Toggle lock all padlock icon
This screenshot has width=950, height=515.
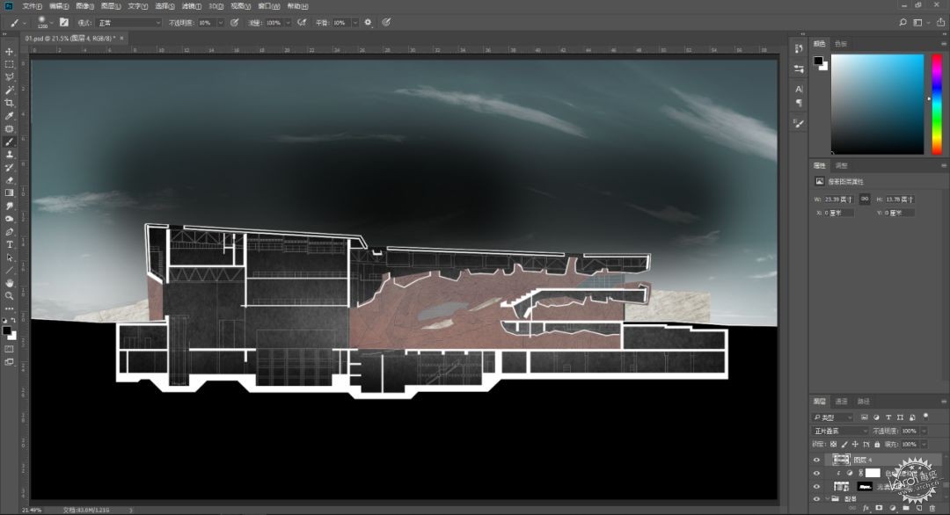pos(877,444)
